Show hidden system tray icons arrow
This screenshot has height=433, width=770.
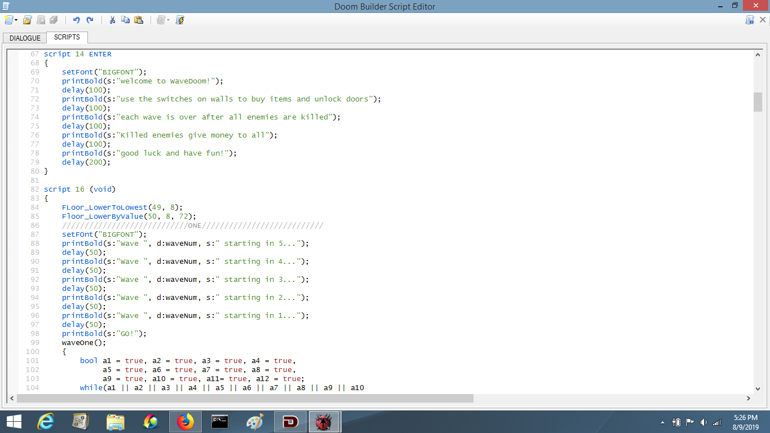tap(663, 422)
